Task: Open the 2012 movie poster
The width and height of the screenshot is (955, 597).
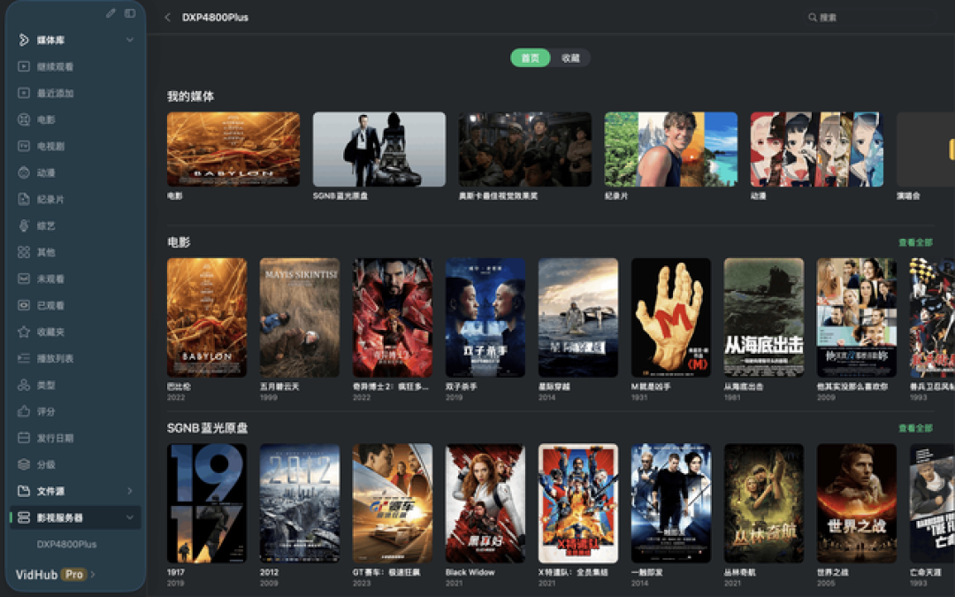Action: tap(300, 503)
